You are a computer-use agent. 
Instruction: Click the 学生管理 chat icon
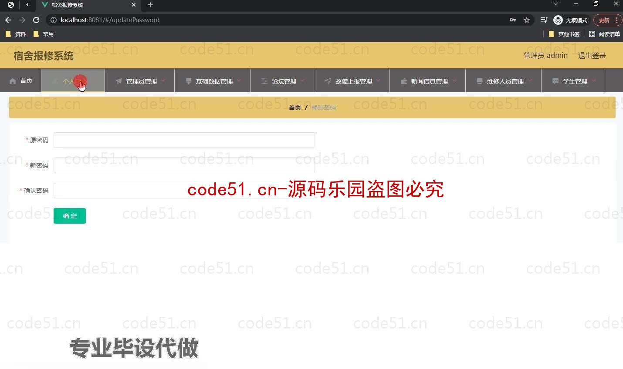[555, 81]
